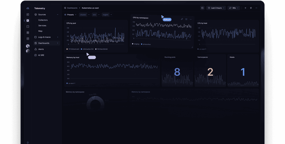
Task: Expand the Logs & traces chevron
Action: tap(58, 37)
